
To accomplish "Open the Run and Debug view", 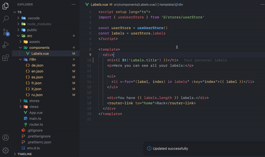I will point(5,45).
